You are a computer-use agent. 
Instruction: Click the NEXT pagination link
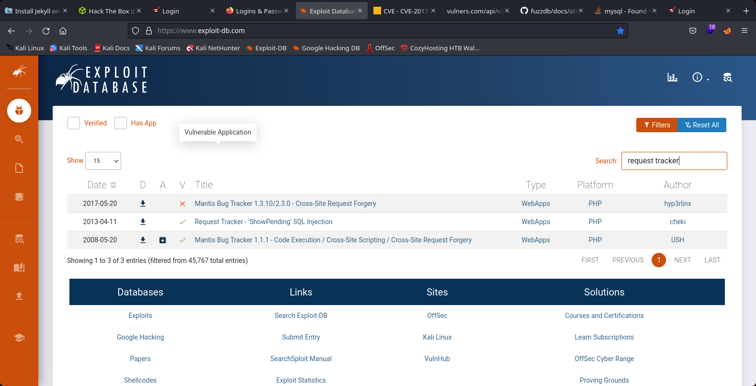point(682,260)
